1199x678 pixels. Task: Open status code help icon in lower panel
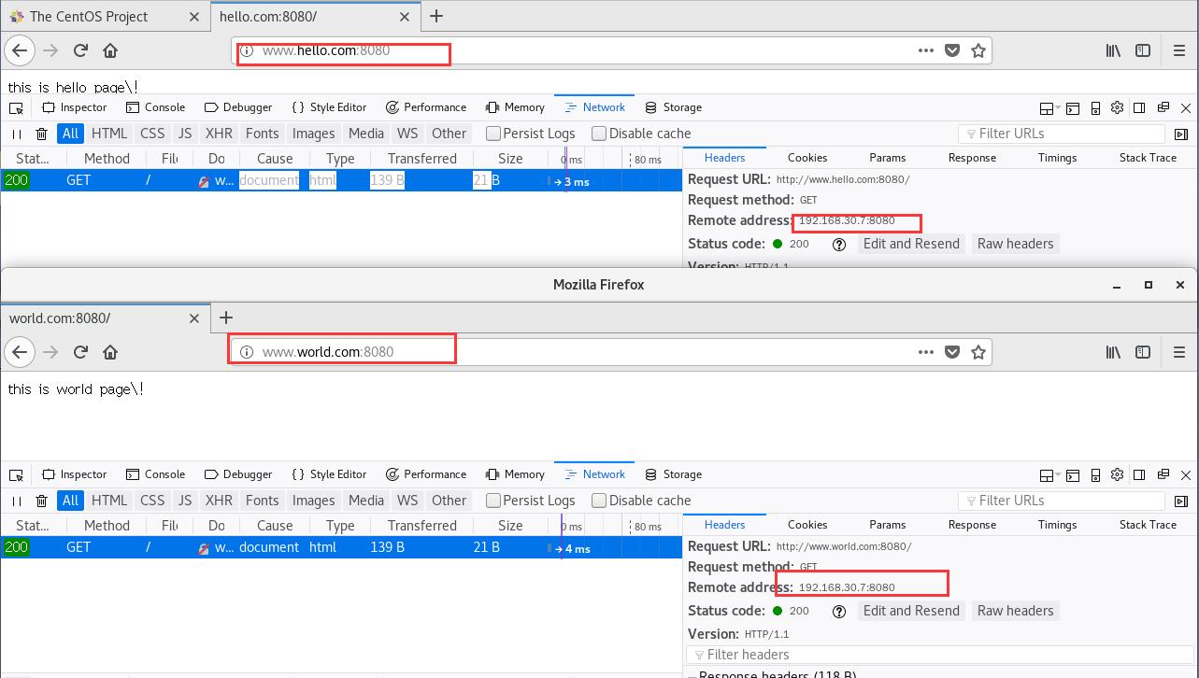point(839,612)
